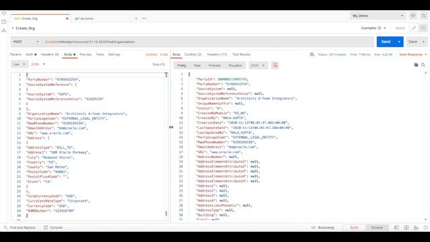Select the Pretty response view
Image resolution: width=430 pixels, height=242 pixels.
click(x=181, y=65)
